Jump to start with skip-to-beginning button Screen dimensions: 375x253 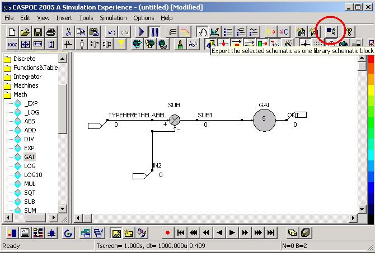[x=181, y=232]
